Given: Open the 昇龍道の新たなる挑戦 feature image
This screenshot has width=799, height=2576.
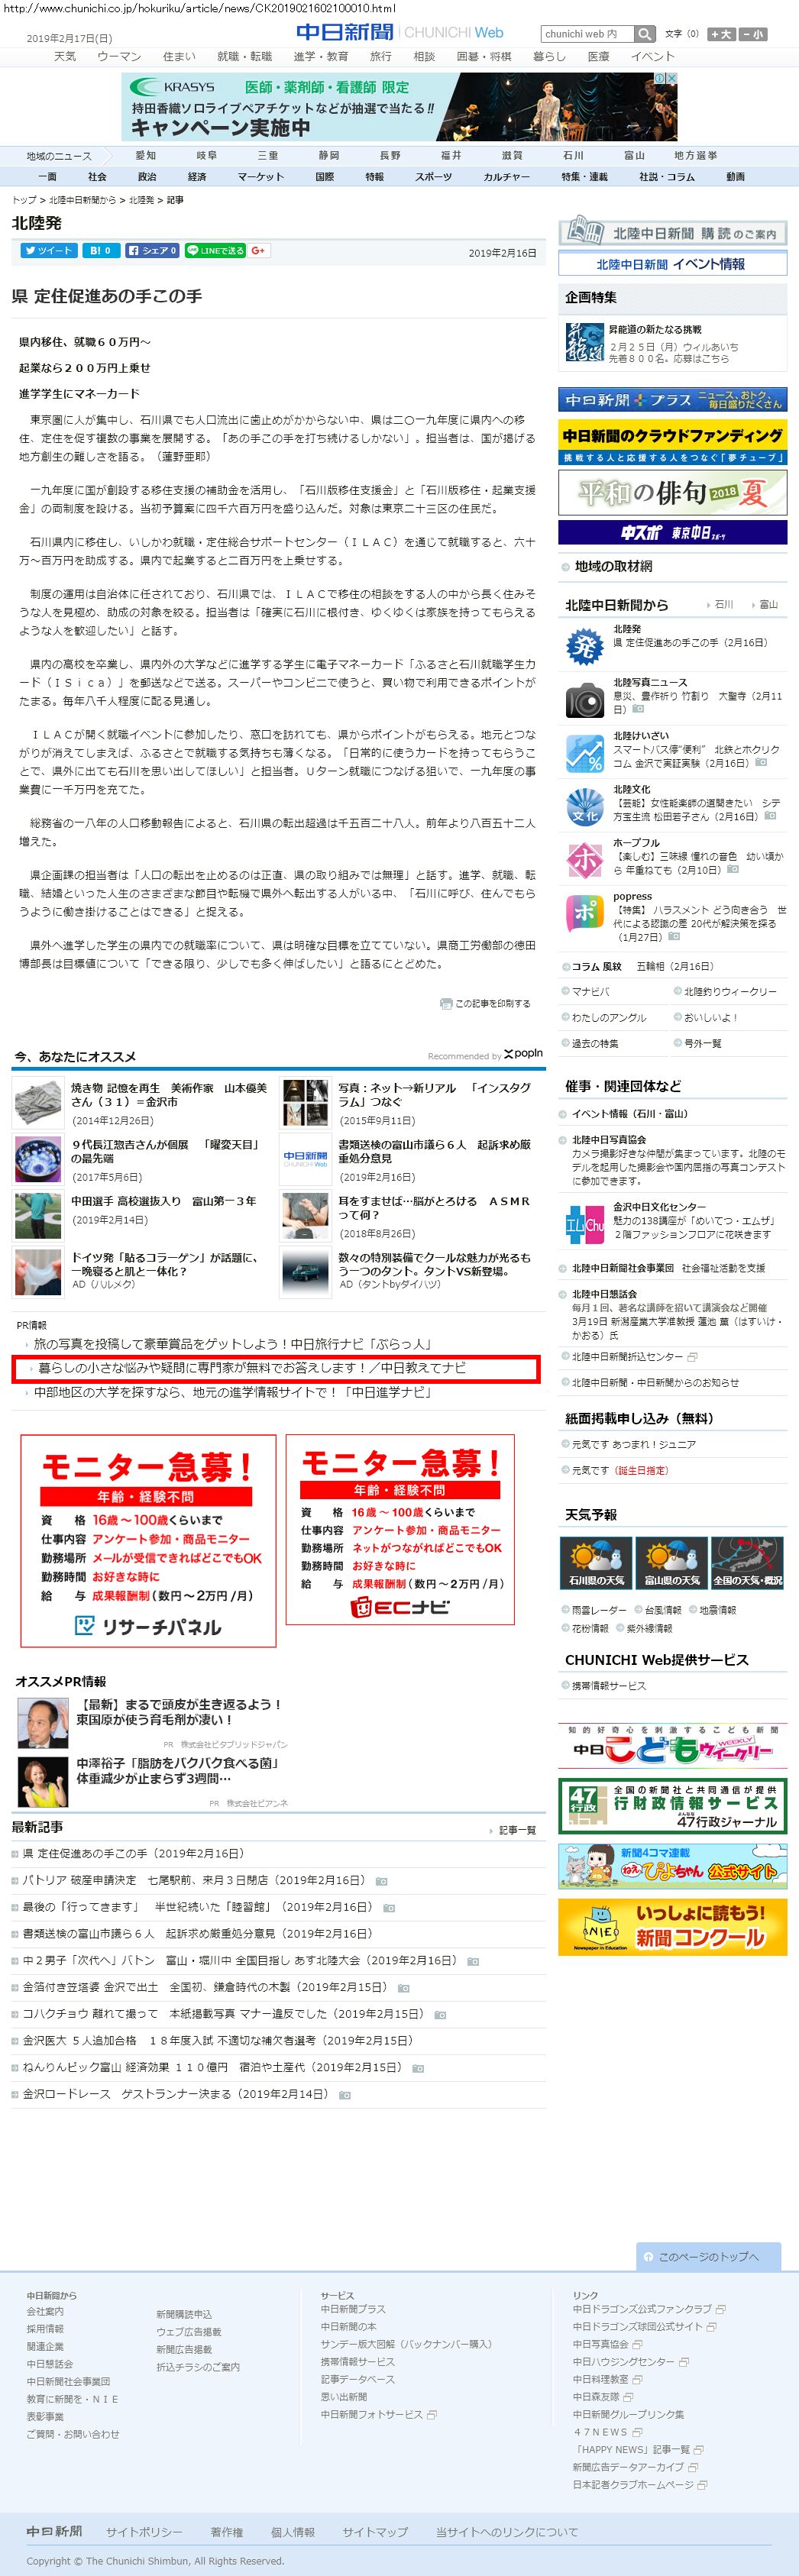Looking at the screenshot, I should click(x=584, y=342).
